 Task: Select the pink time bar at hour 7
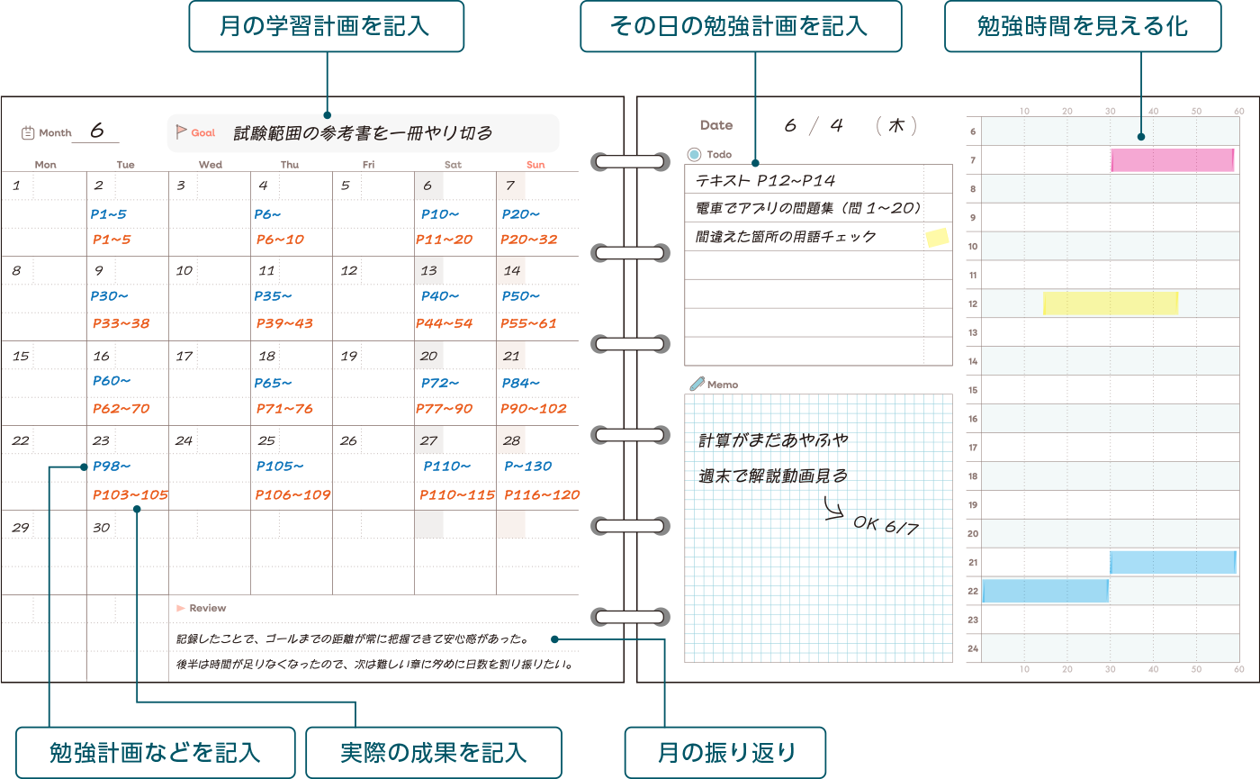[x=1172, y=160]
